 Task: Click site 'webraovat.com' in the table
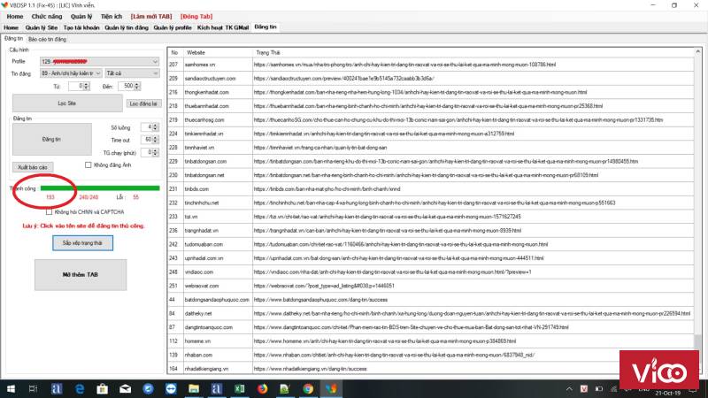coord(202,286)
